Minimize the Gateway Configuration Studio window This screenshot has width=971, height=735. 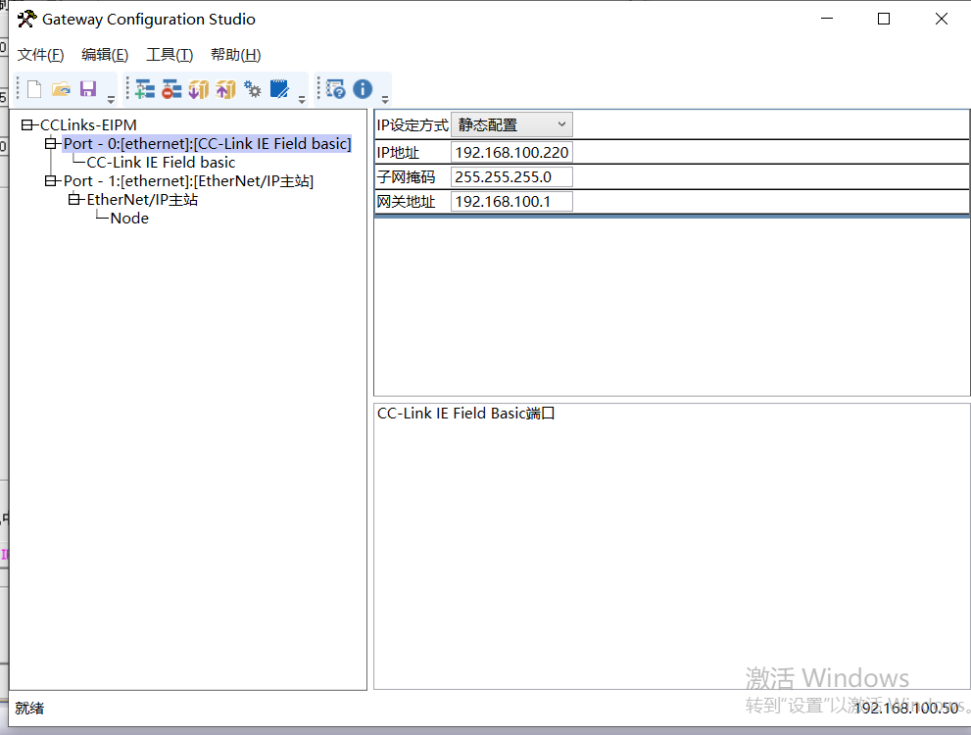(x=827, y=20)
